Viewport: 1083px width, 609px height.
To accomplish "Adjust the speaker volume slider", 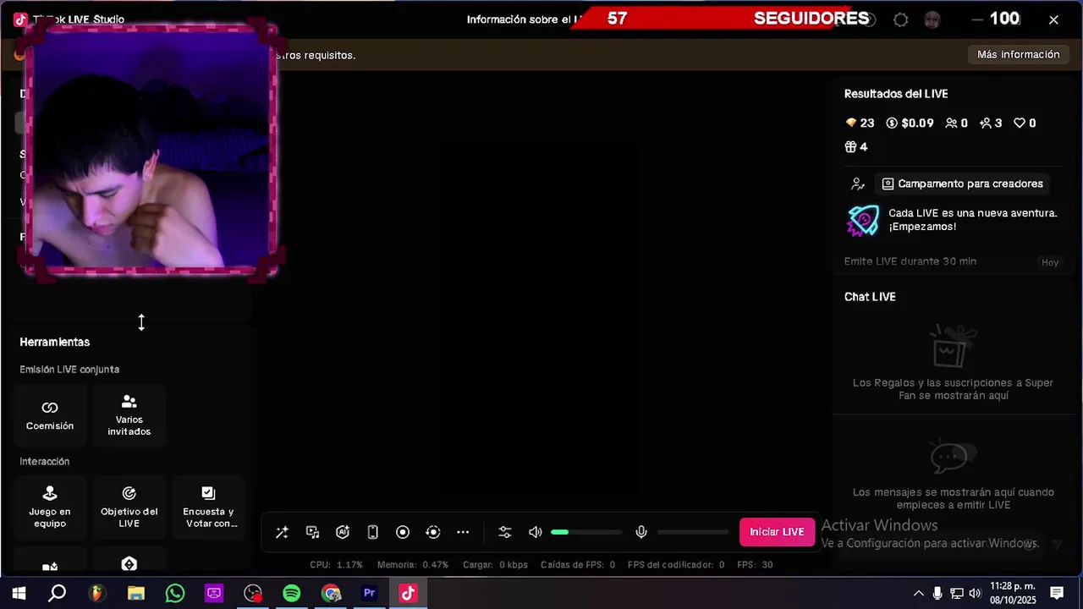I will (586, 532).
